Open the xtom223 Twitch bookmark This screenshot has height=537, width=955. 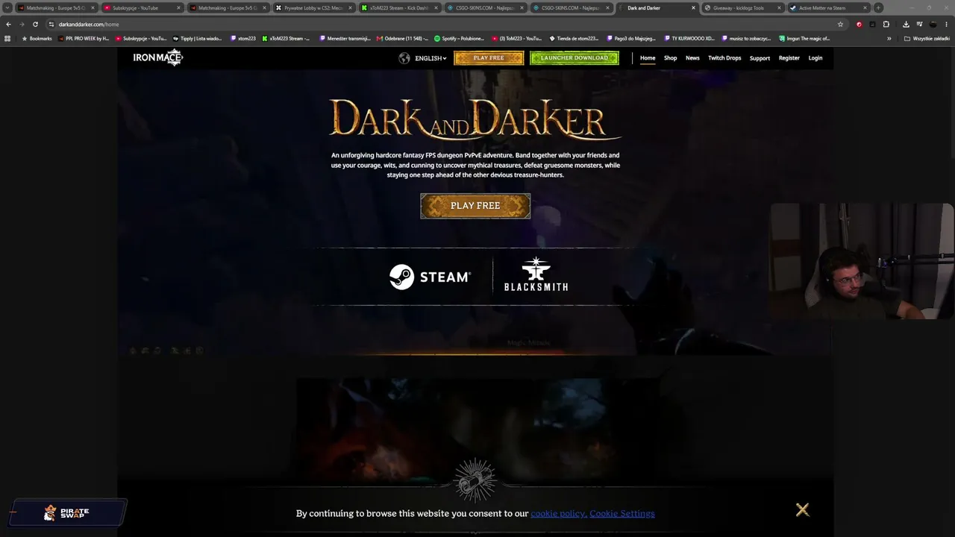(x=243, y=39)
